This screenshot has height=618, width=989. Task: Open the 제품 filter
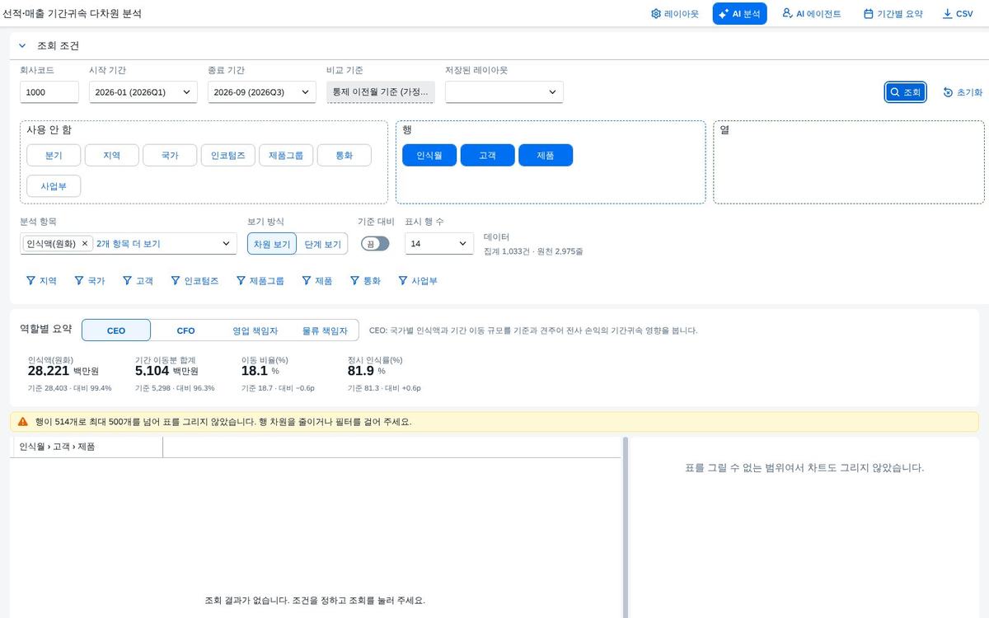pos(317,281)
